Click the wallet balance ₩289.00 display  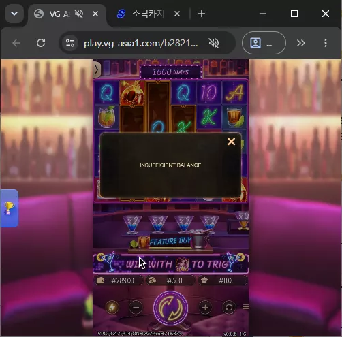tap(119, 280)
